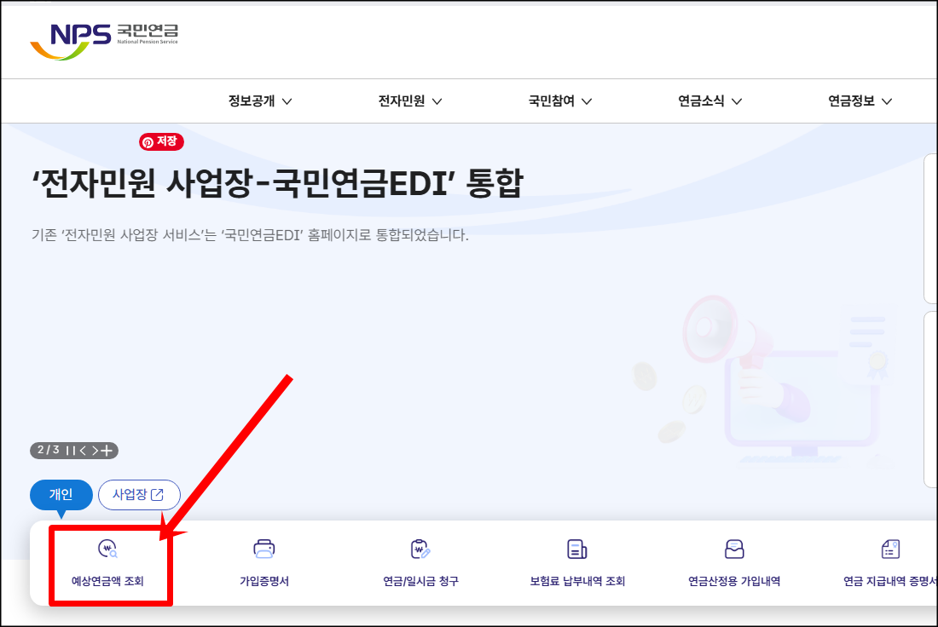Open the 연금 지급내역 증명서 link text
The width and height of the screenshot is (938, 627).
coord(889,581)
